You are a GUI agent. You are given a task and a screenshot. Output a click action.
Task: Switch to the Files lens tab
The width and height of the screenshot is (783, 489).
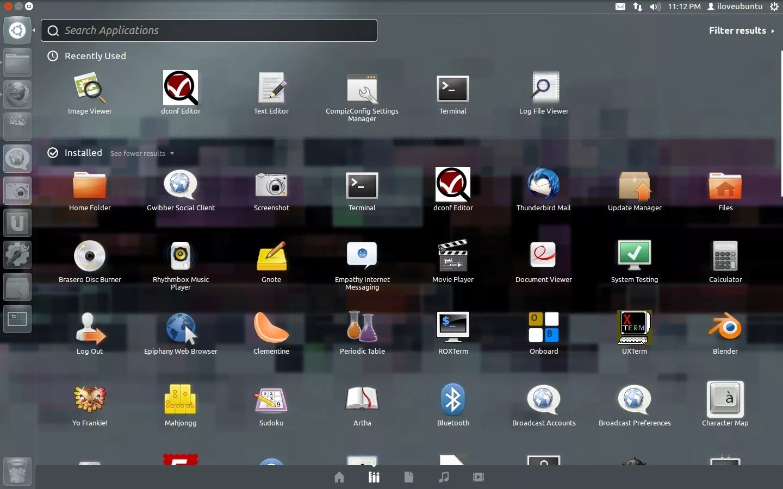pyautogui.click(x=409, y=477)
